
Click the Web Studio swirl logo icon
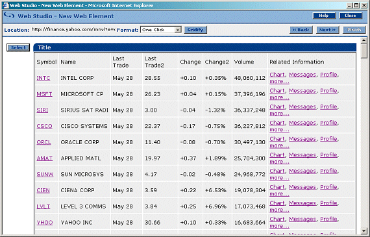point(9,16)
